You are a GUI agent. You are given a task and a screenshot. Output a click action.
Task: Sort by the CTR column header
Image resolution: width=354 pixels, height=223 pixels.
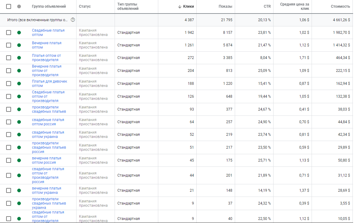click(x=267, y=6)
